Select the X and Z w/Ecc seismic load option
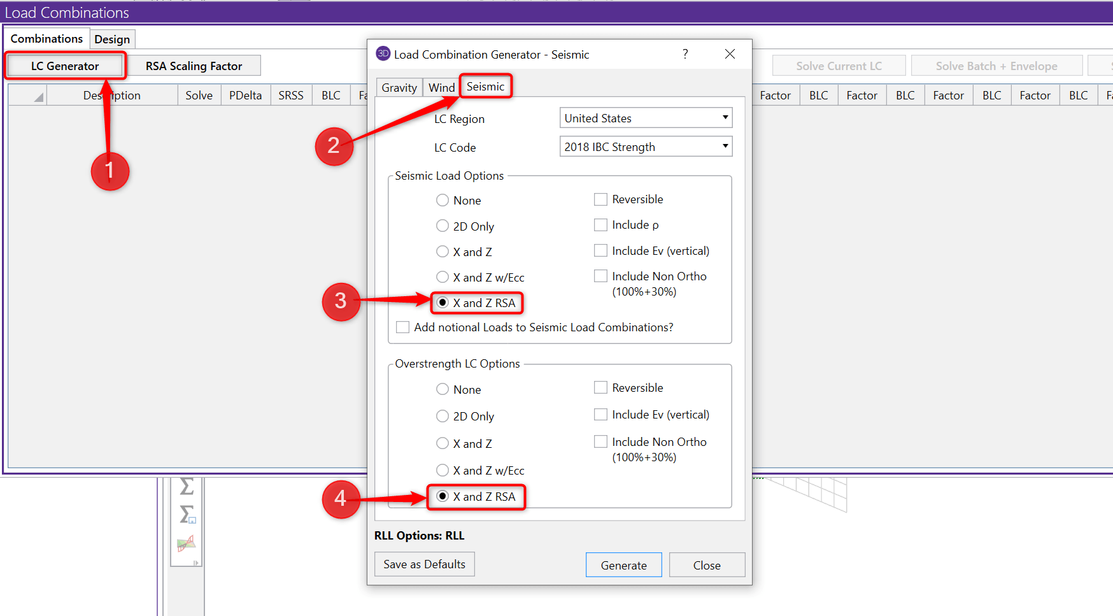The height and width of the screenshot is (616, 1113). (443, 277)
